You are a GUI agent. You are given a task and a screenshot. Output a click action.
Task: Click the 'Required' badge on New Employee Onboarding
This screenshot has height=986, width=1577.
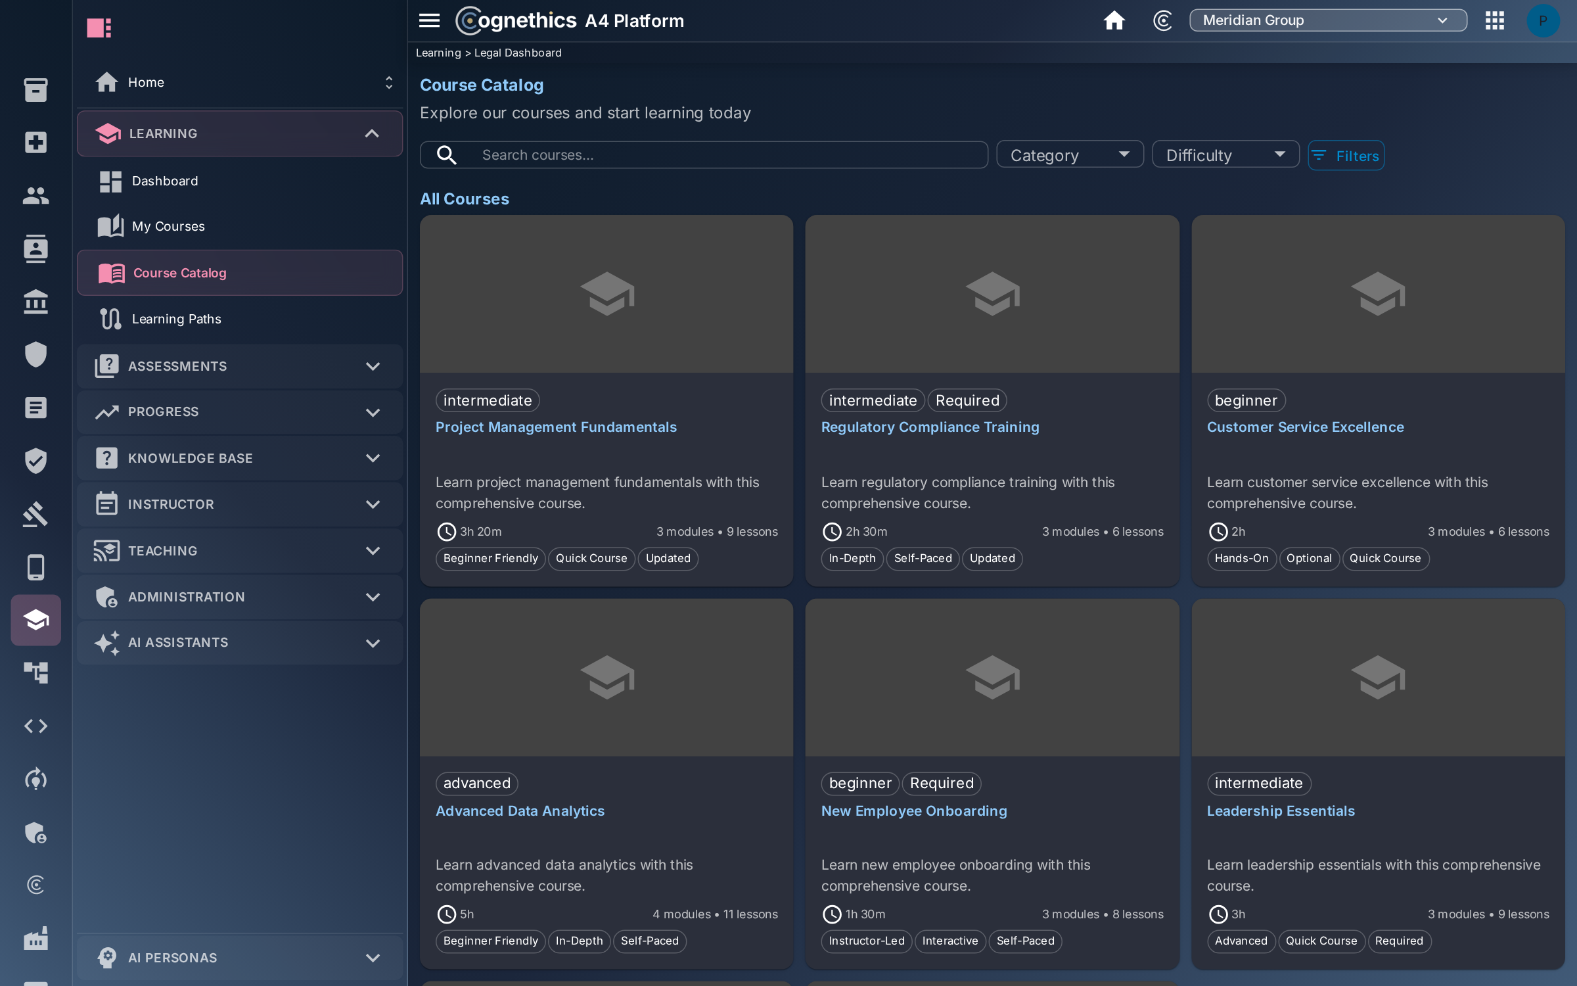pyautogui.click(x=942, y=784)
